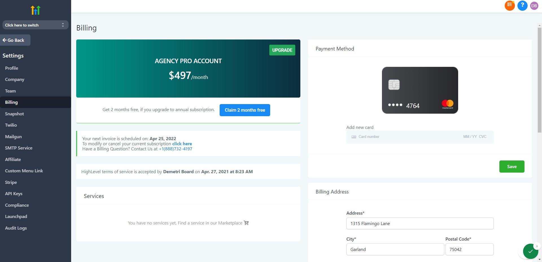Image resolution: width=542 pixels, height=262 pixels.
Task: Open Profile settings
Action: 12,68
